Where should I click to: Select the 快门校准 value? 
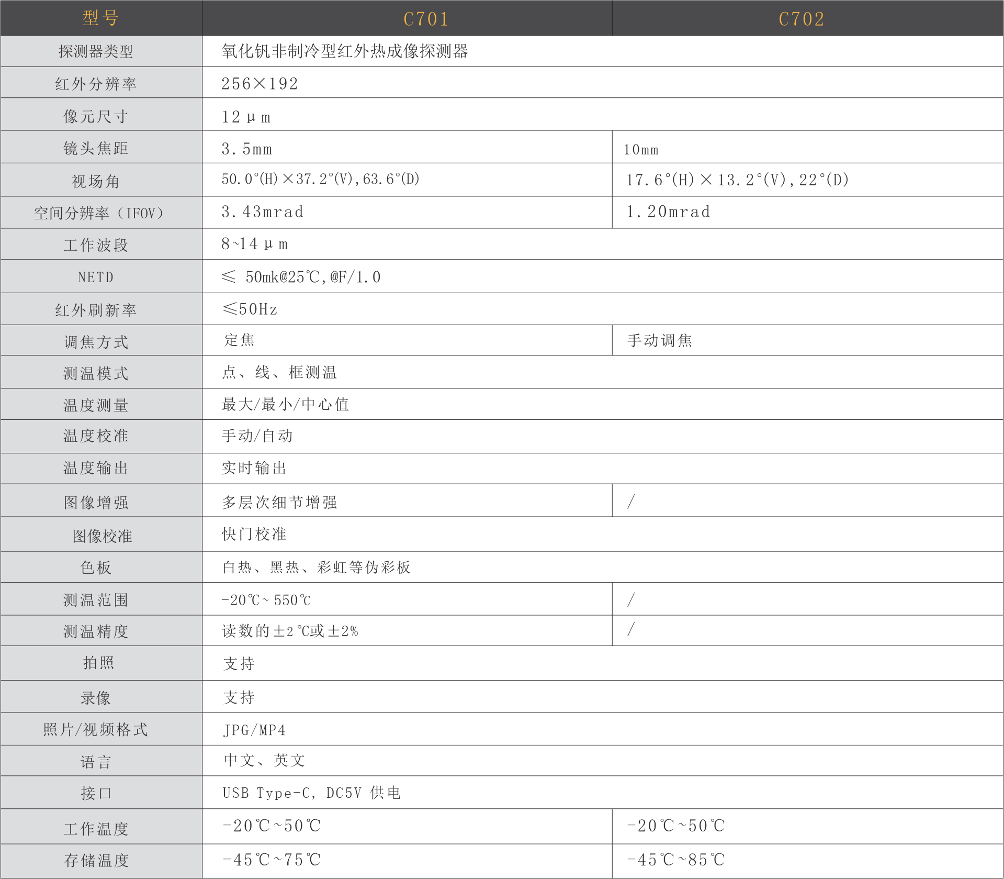(x=254, y=534)
